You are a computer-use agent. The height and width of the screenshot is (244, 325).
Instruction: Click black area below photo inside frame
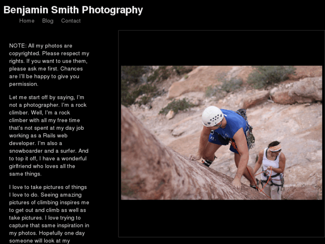coord(222,218)
